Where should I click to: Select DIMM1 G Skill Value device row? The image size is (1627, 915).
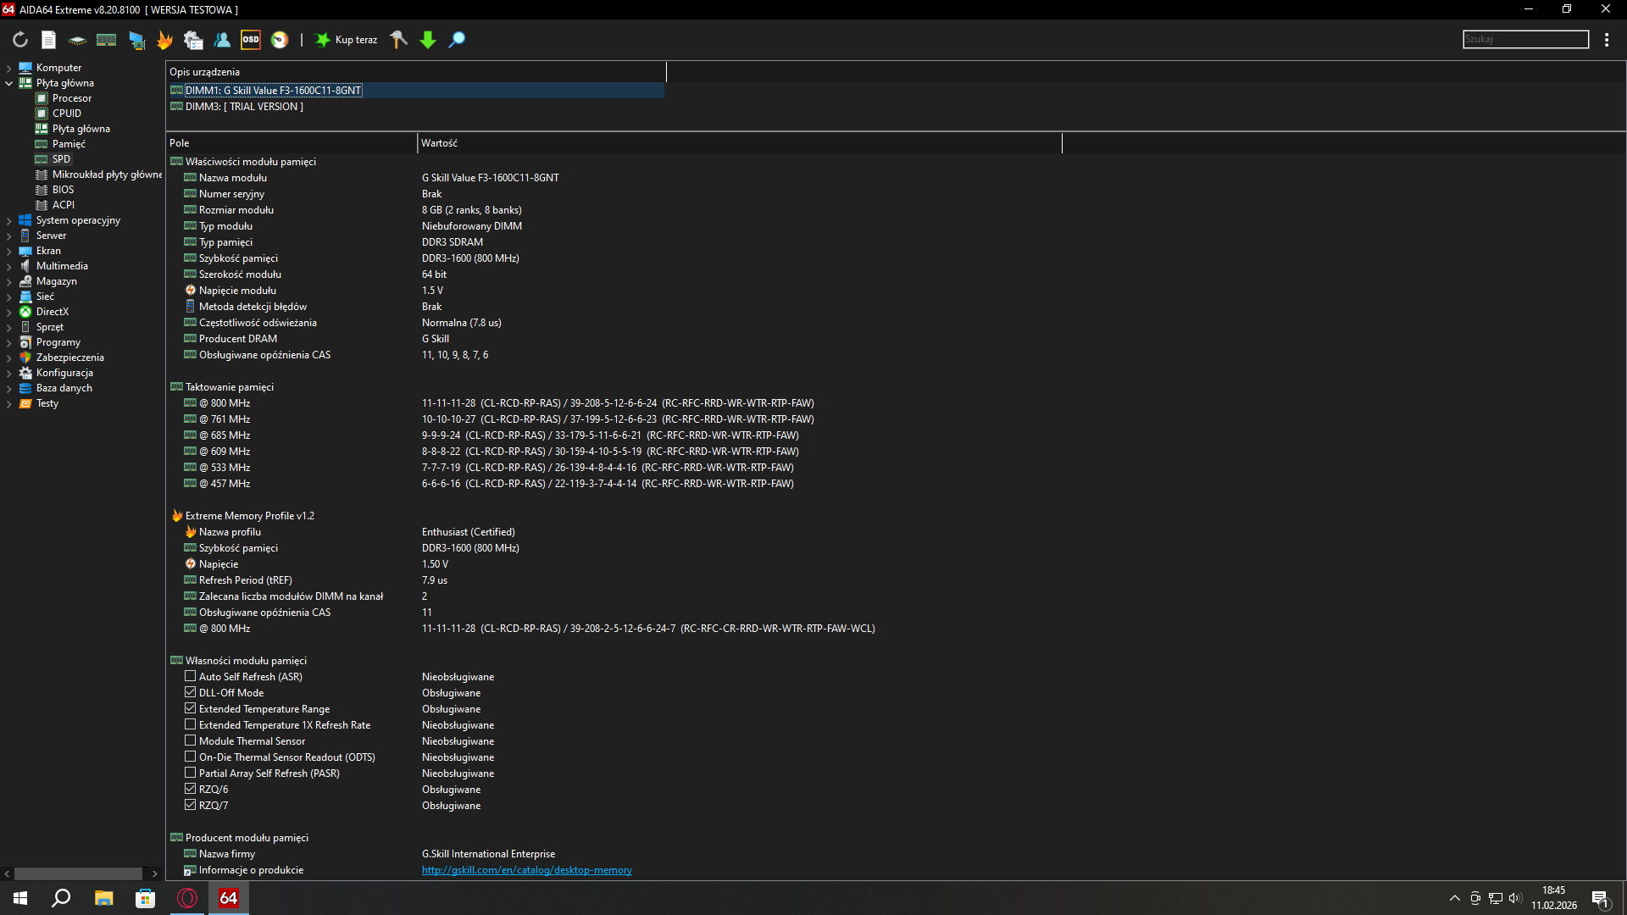tap(415, 91)
